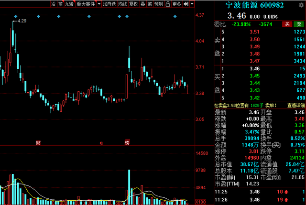Add the stock with 加自选

click(109, 4)
